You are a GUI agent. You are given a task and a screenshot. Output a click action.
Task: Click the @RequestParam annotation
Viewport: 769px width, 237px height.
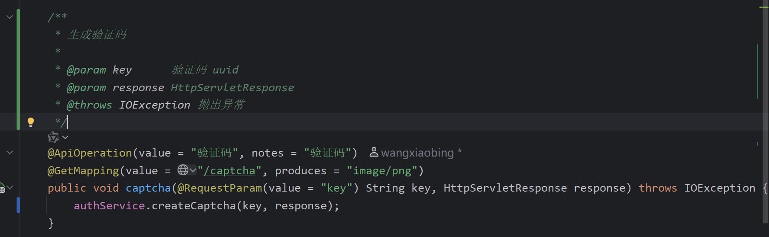pyautogui.click(x=220, y=188)
